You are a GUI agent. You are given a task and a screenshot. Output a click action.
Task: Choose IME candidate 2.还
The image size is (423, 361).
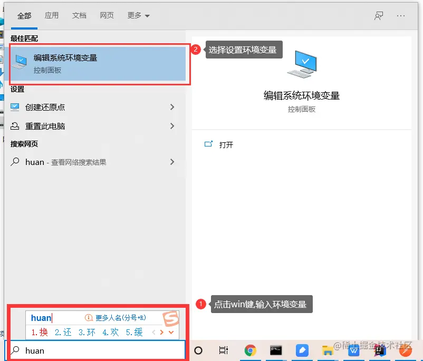[x=63, y=332]
